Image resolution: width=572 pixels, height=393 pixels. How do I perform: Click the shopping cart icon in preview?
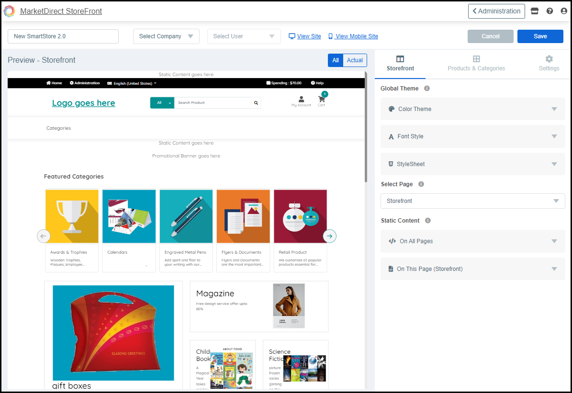[321, 100]
